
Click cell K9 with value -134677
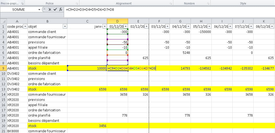(264, 68)
